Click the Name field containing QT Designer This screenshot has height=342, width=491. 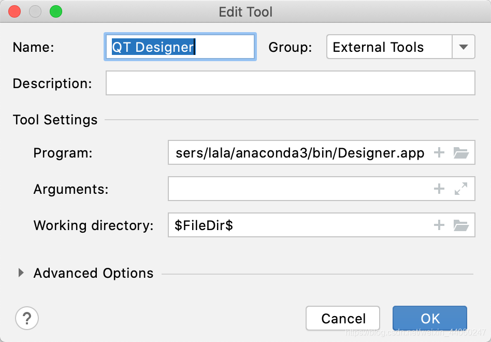tap(180, 47)
